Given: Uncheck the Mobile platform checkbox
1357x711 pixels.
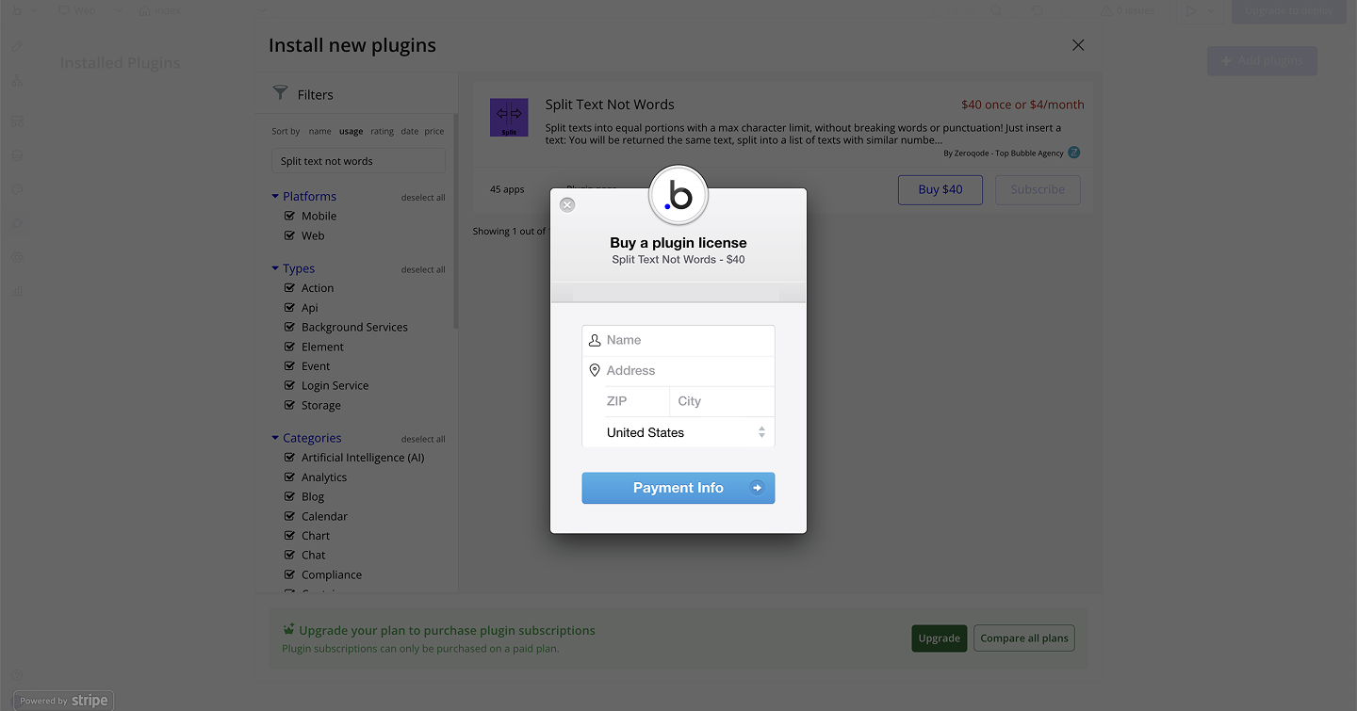Looking at the screenshot, I should coord(290,216).
